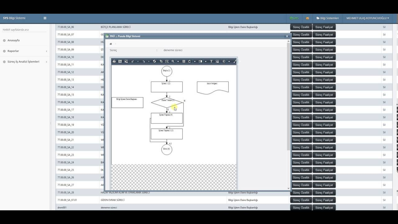Open the dropdown arrow beside the zoom tool
The image size is (398, 224).
178,61
